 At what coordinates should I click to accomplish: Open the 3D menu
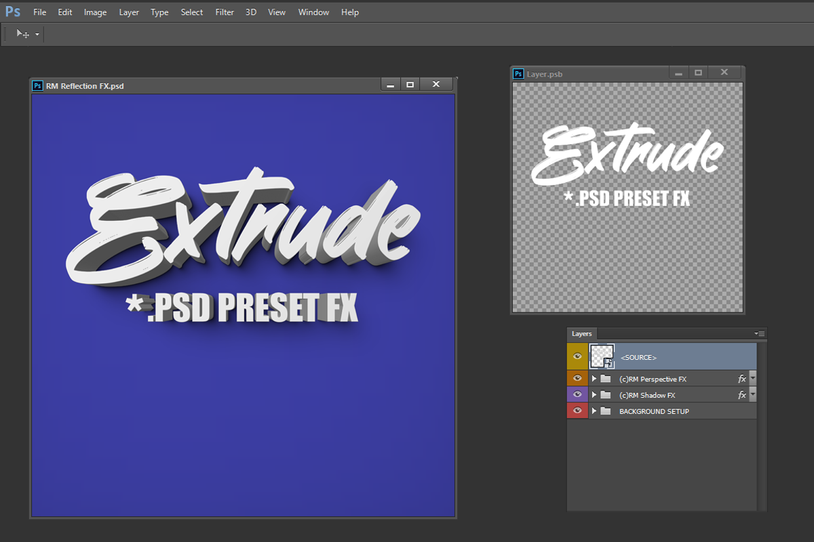point(251,12)
